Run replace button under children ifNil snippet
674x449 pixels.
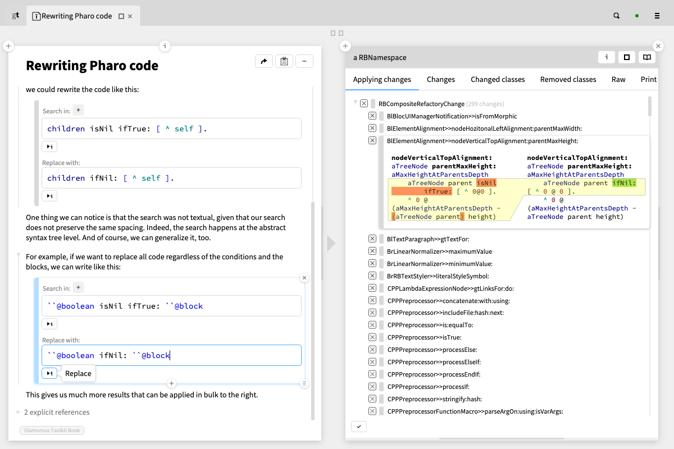pyautogui.click(x=49, y=196)
